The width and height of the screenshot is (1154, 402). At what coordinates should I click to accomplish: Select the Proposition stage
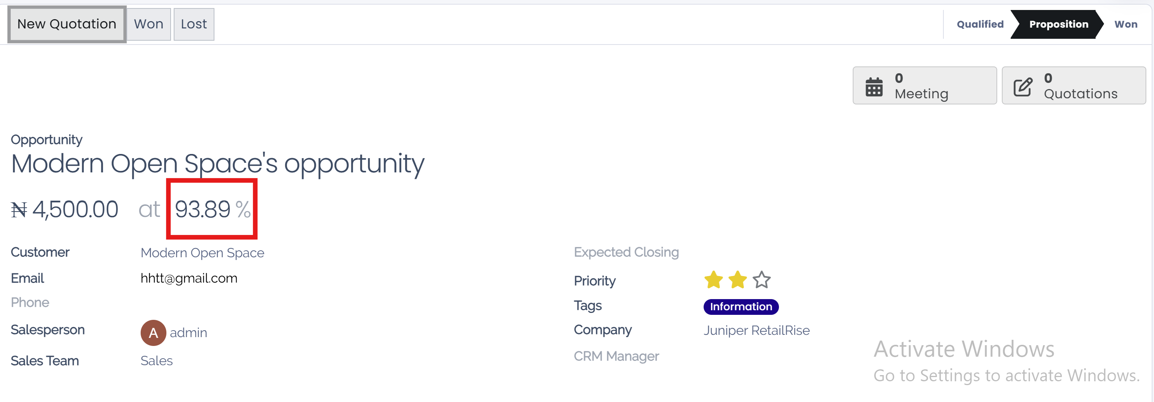tap(1058, 24)
